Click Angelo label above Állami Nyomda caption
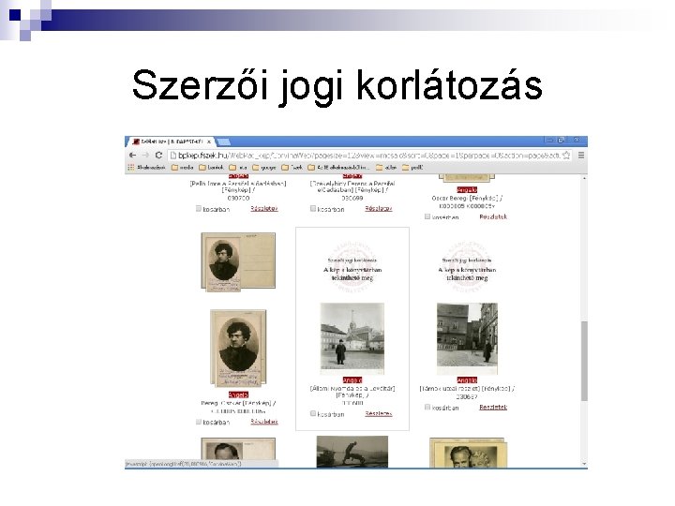Screen dimensions: 675x506 coord(352,379)
